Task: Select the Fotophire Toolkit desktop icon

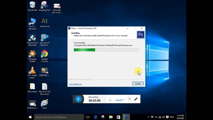Action: pyautogui.click(x=32, y=56)
